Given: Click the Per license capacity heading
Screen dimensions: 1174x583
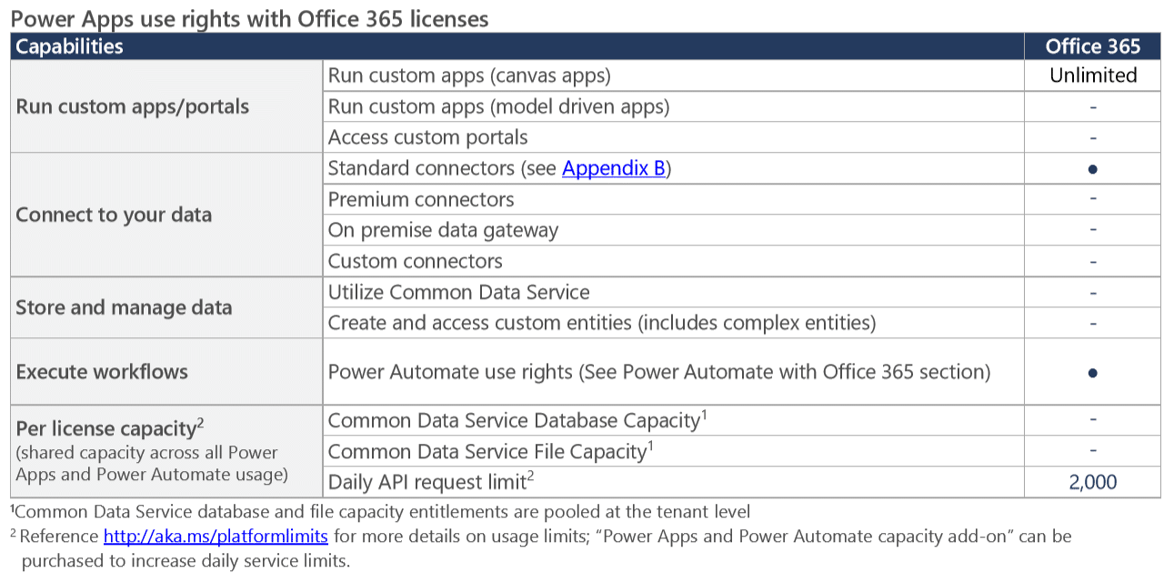Looking at the screenshot, I should click(105, 429).
